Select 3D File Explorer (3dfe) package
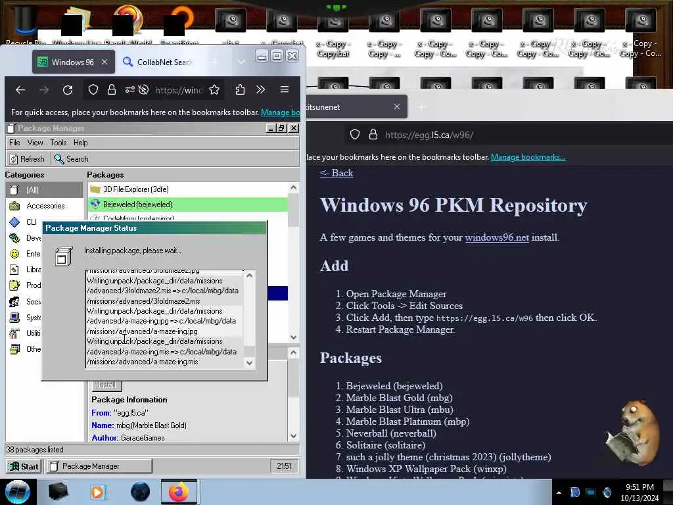Screen dimensions: 673x505 coord(188,189)
